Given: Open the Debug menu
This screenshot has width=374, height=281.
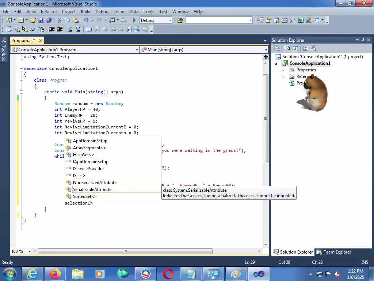Looking at the screenshot, I should pyautogui.click(x=102, y=11).
